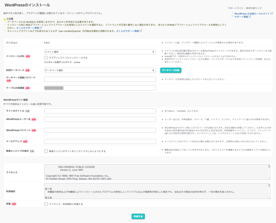Enable サブディレクトリにインストールする checkbox
Viewport: 276px width, 223px height.
click(x=46, y=58)
